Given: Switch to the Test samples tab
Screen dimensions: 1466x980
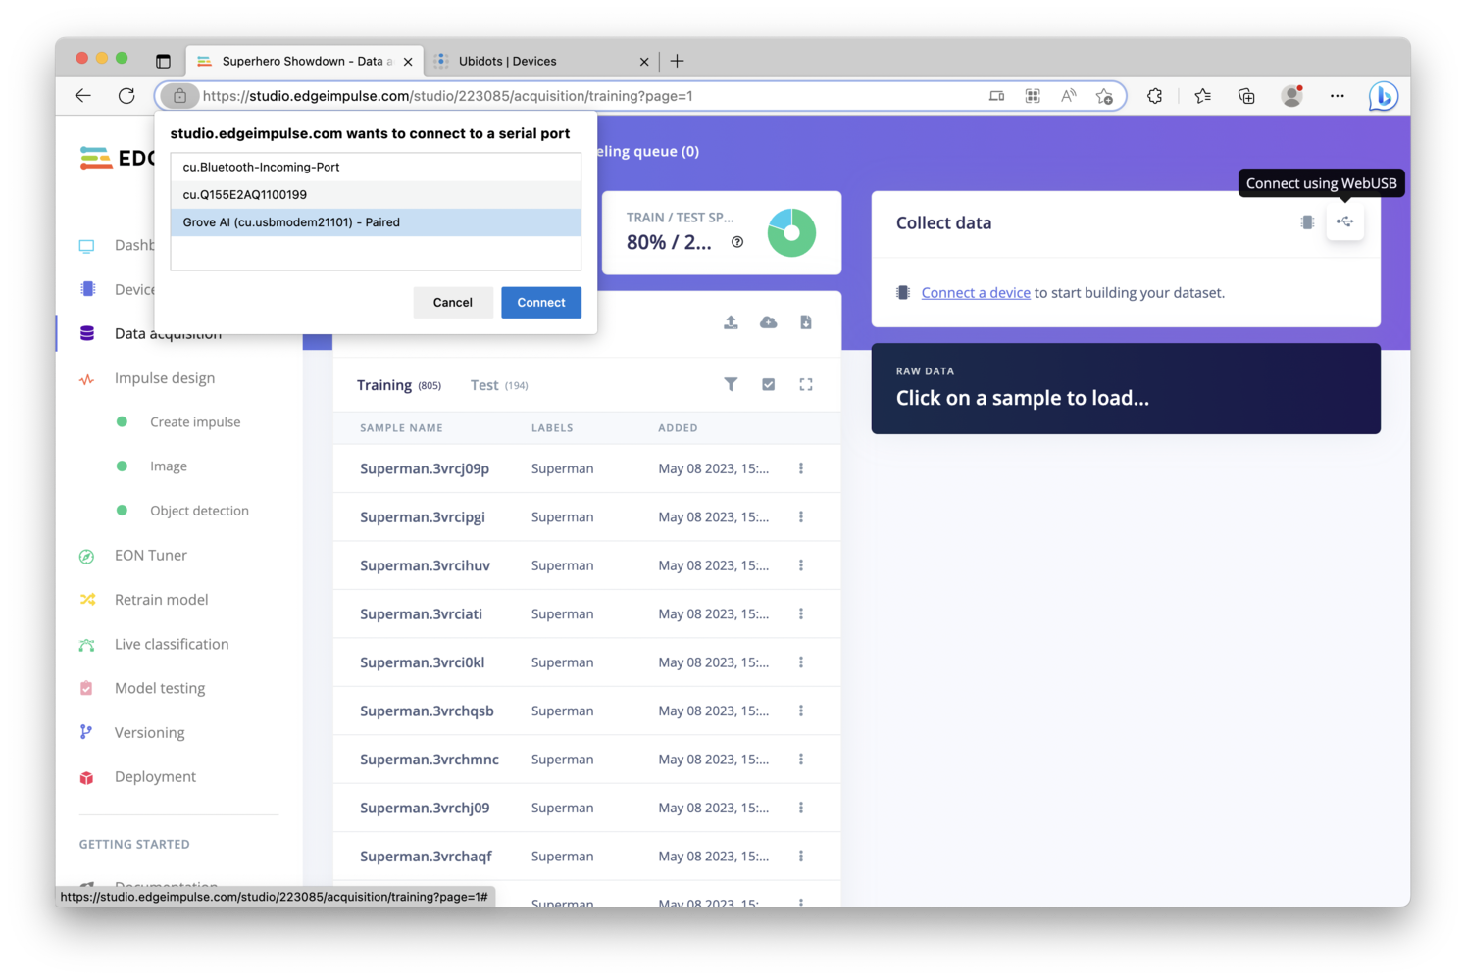Looking at the screenshot, I should click(x=499, y=385).
